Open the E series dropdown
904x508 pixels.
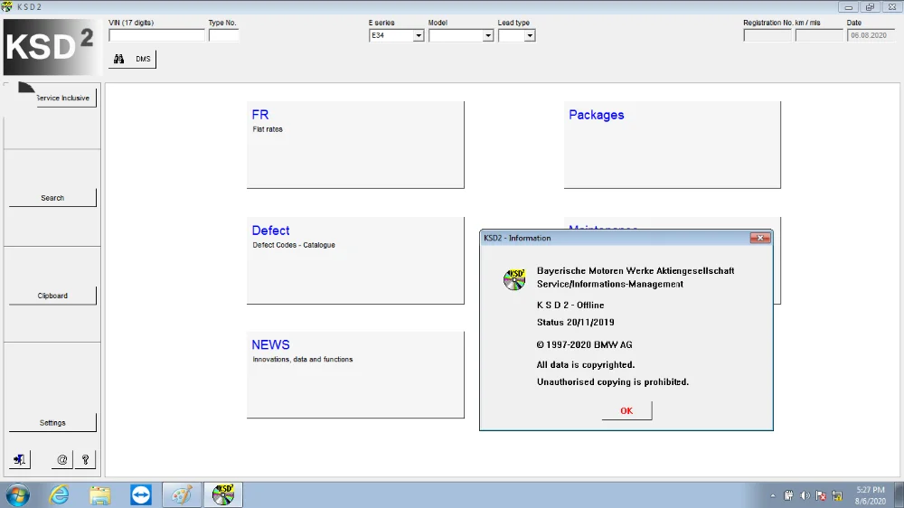[419, 36]
